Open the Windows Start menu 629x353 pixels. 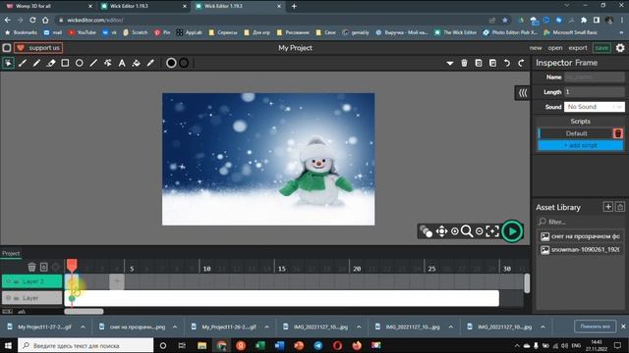tap(8, 345)
